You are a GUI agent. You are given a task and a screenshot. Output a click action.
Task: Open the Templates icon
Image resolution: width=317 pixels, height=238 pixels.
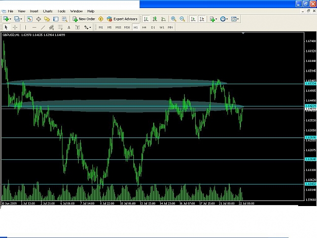(233, 19)
